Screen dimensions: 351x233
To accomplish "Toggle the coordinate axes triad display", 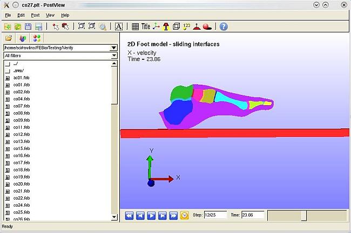I will pos(157,26).
